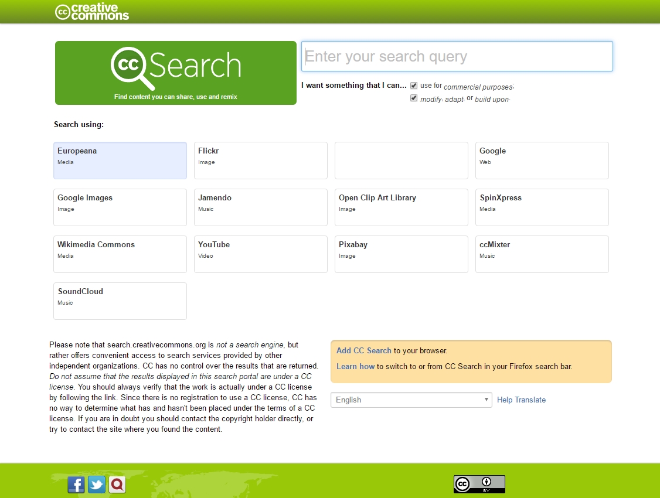
Task: Open the Facebook icon in footer
Action: click(x=76, y=485)
